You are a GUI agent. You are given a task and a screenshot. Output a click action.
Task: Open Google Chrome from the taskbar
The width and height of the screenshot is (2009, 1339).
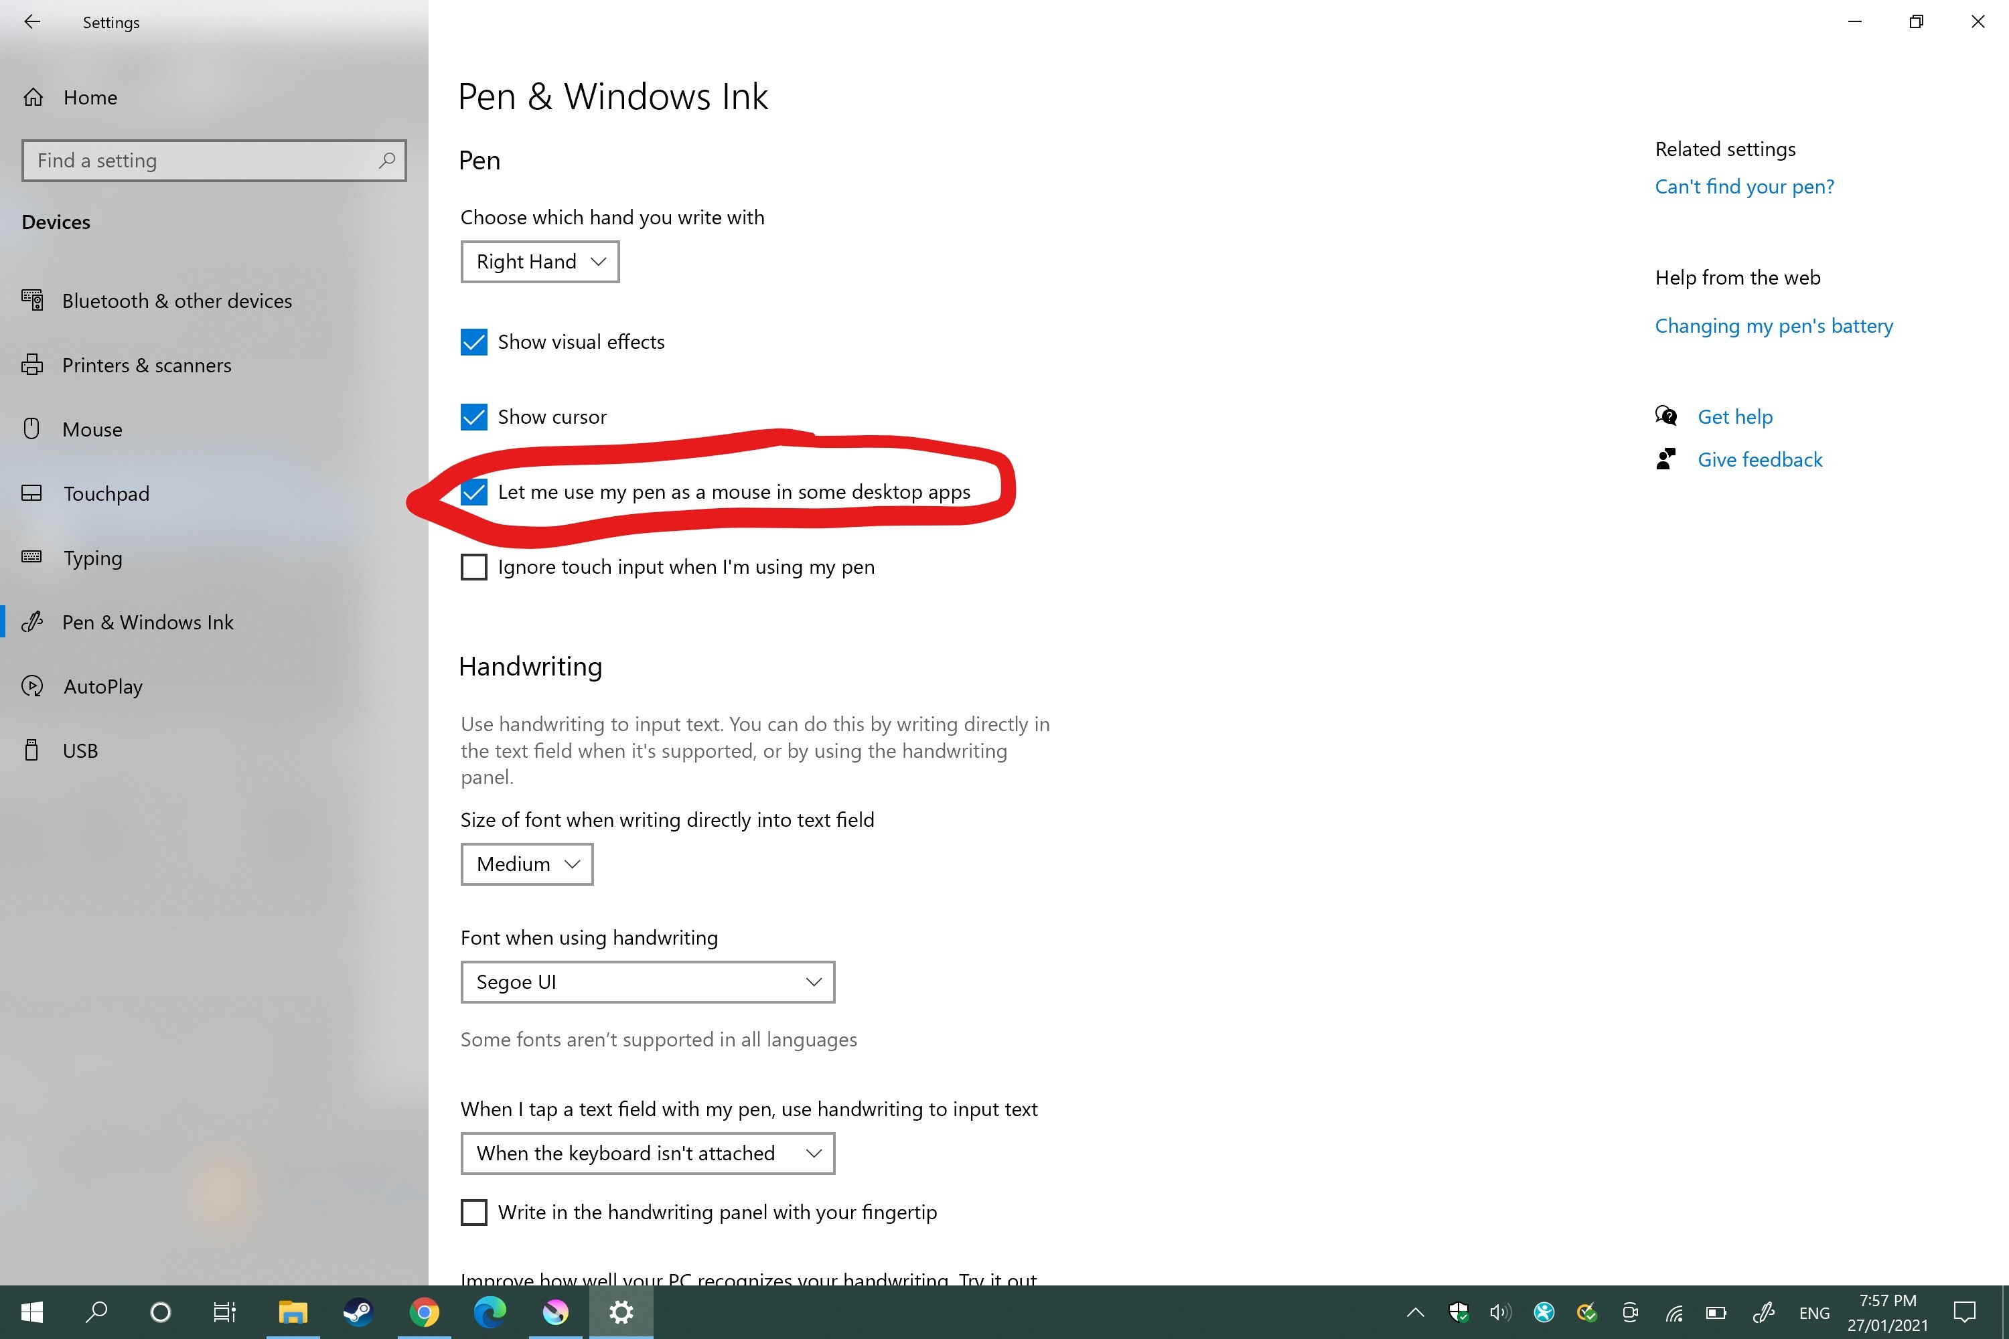click(424, 1312)
